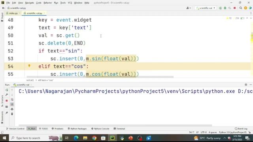The height and width of the screenshot is (142, 253).
Task: Hide the Run panel with minimize dash
Action: [251, 85]
